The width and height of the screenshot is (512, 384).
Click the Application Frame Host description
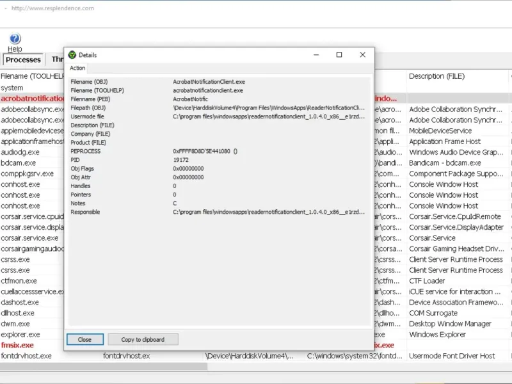pos(445,141)
